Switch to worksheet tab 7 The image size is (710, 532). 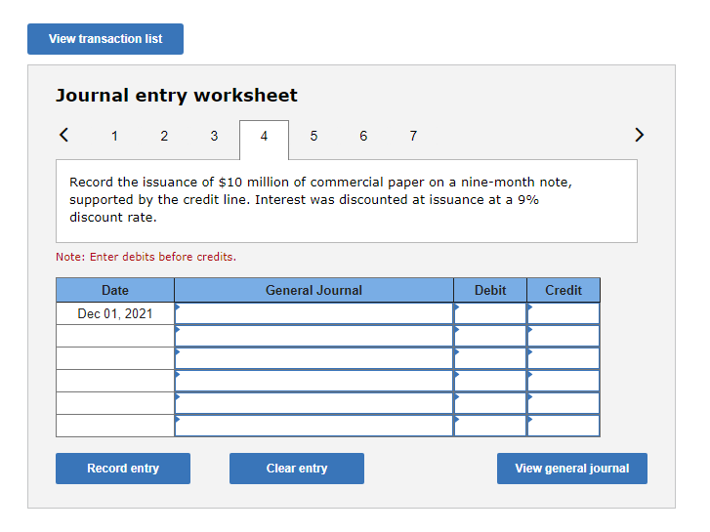[x=413, y=136]
